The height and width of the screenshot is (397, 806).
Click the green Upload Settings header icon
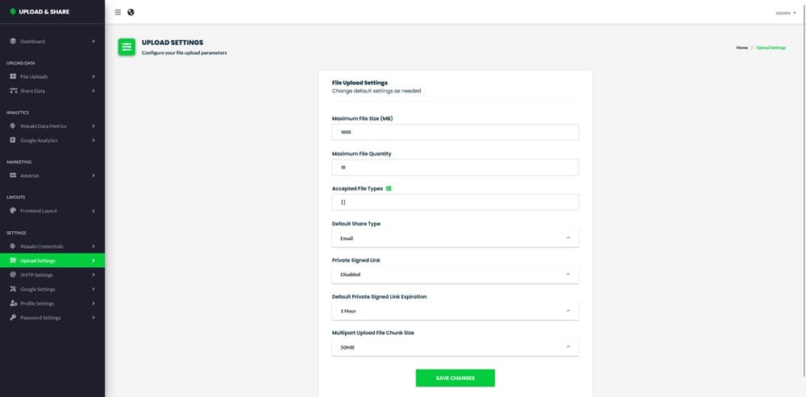pos(127,48)
